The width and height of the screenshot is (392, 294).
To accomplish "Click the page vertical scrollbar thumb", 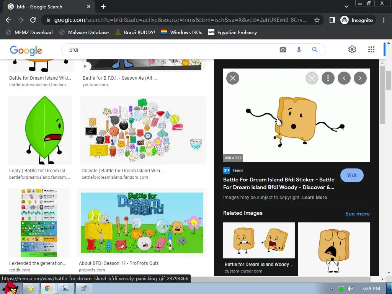I will [x=389, y=80].
